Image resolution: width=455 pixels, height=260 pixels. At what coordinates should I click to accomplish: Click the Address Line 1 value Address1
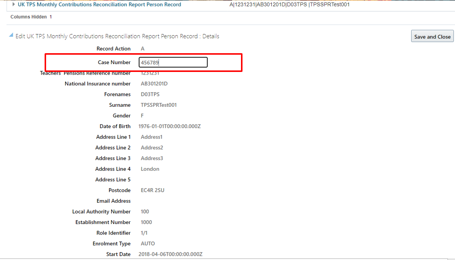151,137
